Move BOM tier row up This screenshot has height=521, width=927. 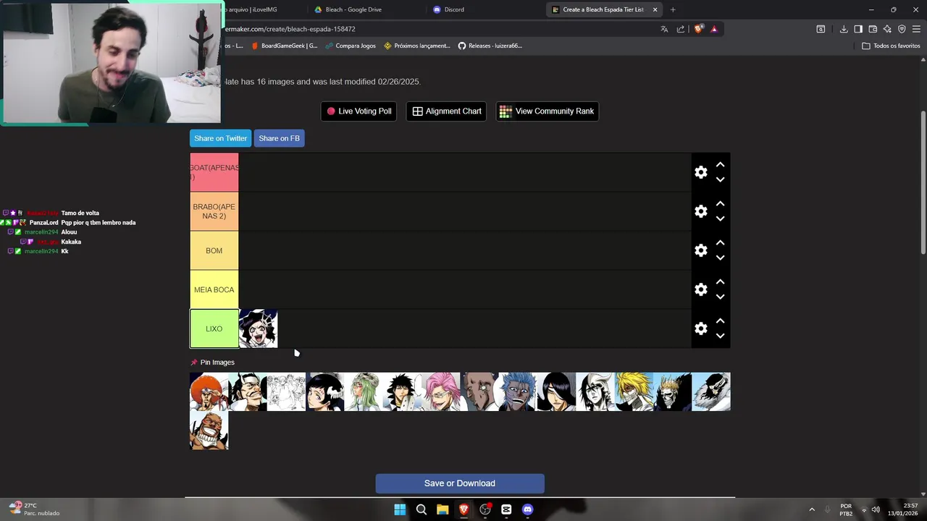[720, 243]
